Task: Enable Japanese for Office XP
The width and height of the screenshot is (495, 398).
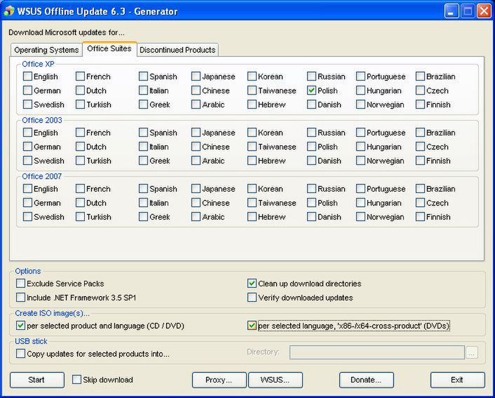Action: [x=196, y=77]
